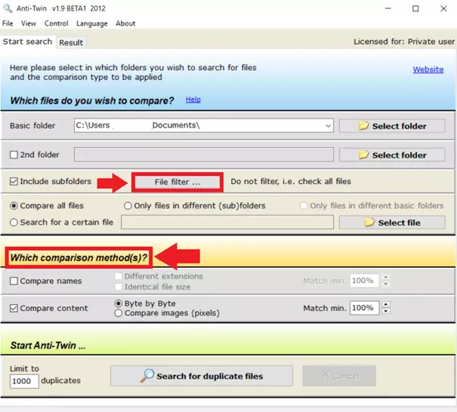Open the Website link
The image size is (457, 412).
click(428, 69)
